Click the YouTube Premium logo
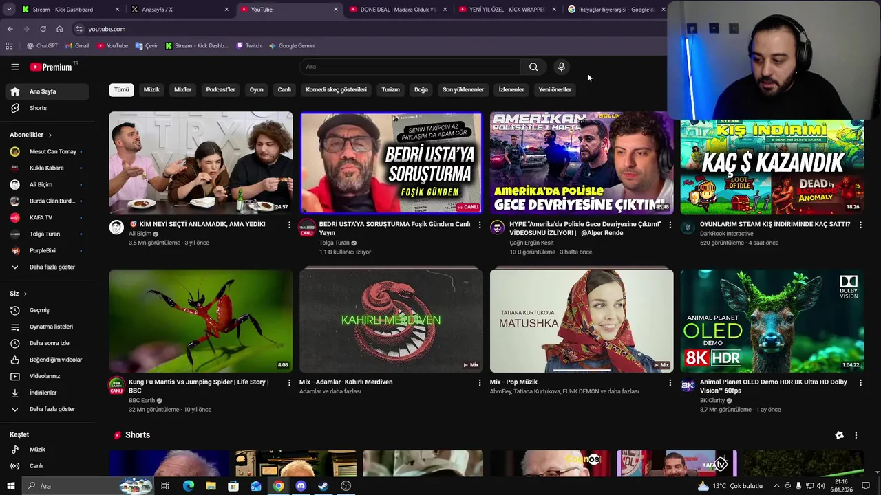 [x=51, y=67]
